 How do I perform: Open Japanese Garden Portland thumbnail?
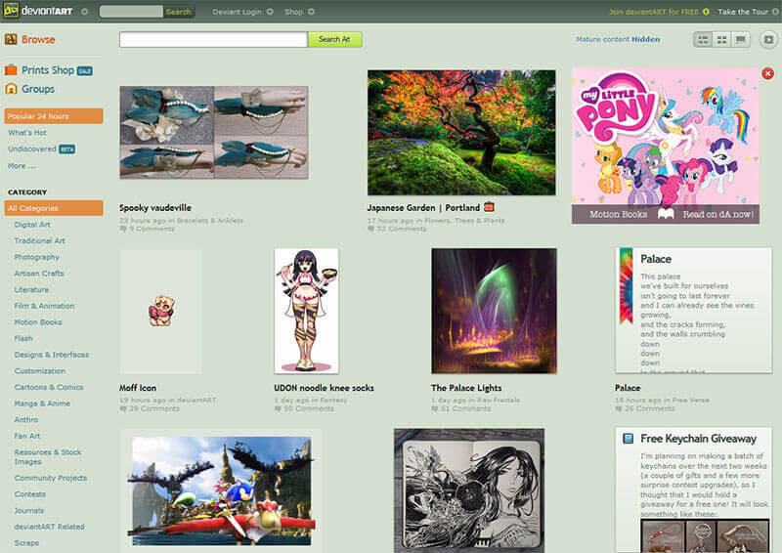461,132
